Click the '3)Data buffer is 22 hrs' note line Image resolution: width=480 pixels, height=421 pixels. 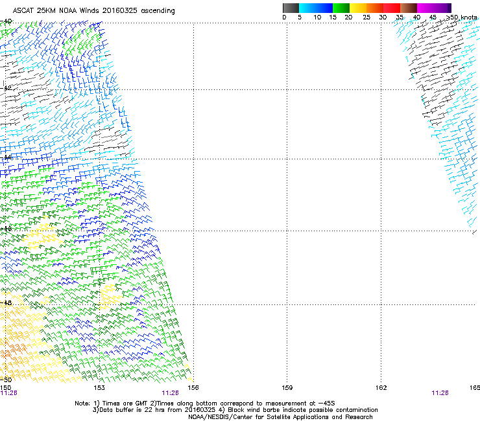[x=235, y=410]
